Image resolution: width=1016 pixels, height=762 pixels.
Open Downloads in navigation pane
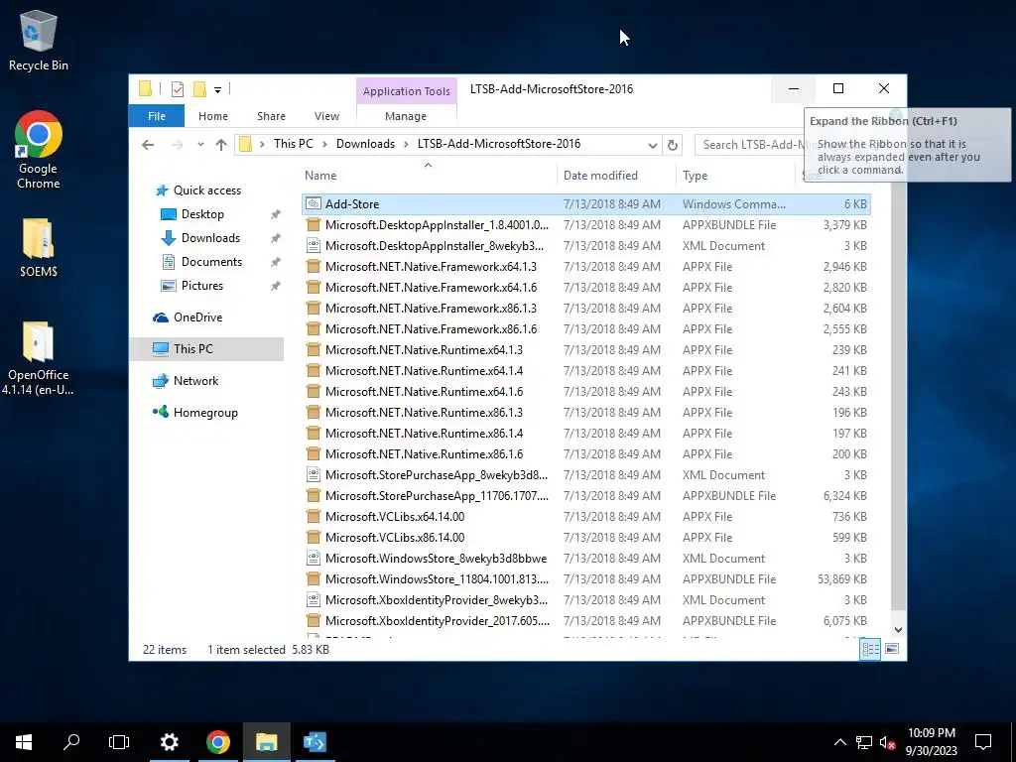(x=210, y=238)
